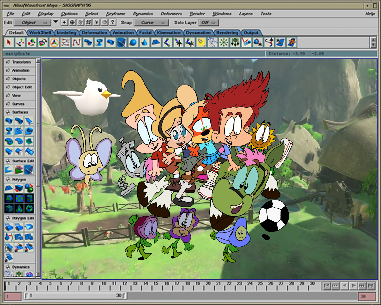381x305 pixels.
Task: Expand the Object Edit palette section
Action: [x=19, y=87]
